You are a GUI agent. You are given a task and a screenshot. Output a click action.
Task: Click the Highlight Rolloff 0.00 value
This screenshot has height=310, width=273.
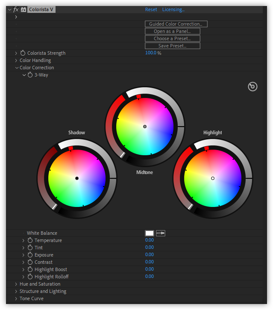[x=150, y=276]
